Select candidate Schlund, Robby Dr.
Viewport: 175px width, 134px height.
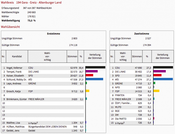coord(16,80)
